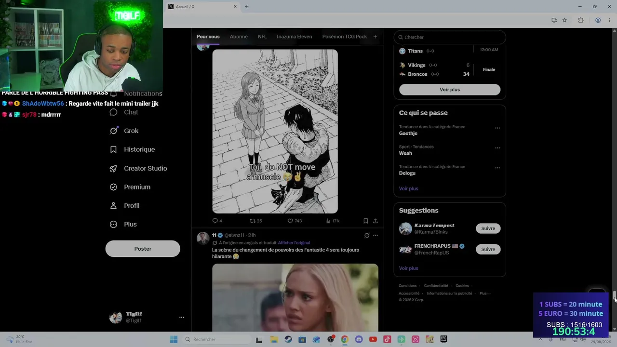
Task: Open Steam from the taskbar
Action: point(288,339)
